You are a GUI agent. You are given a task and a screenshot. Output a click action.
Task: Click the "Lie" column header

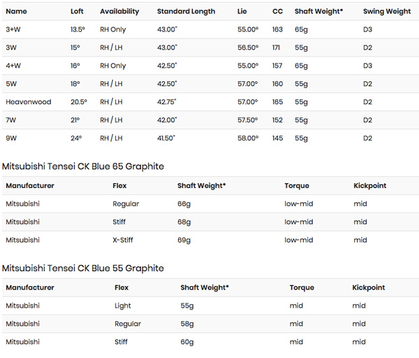242,11
